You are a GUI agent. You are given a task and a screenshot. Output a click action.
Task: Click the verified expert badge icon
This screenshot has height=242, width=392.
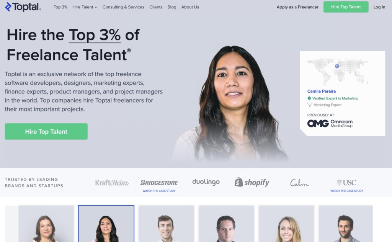click(x=309, y=98)
